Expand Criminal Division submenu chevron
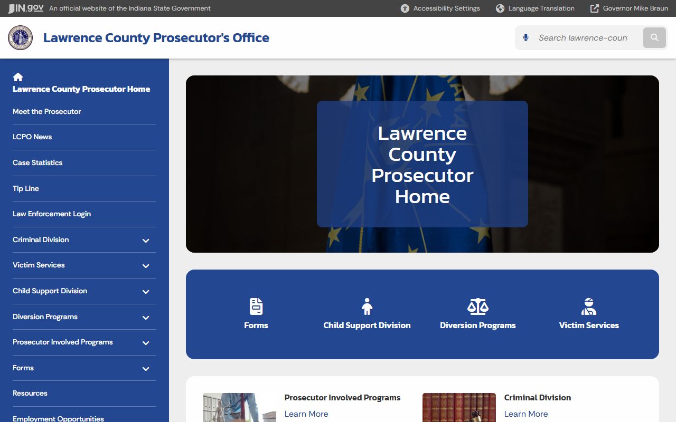 tap(146, 241)
